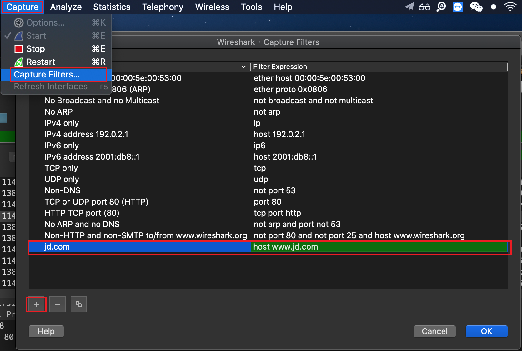522x351 pixels.
Task: Click the Restart capture fin icon
Action: 19,62
